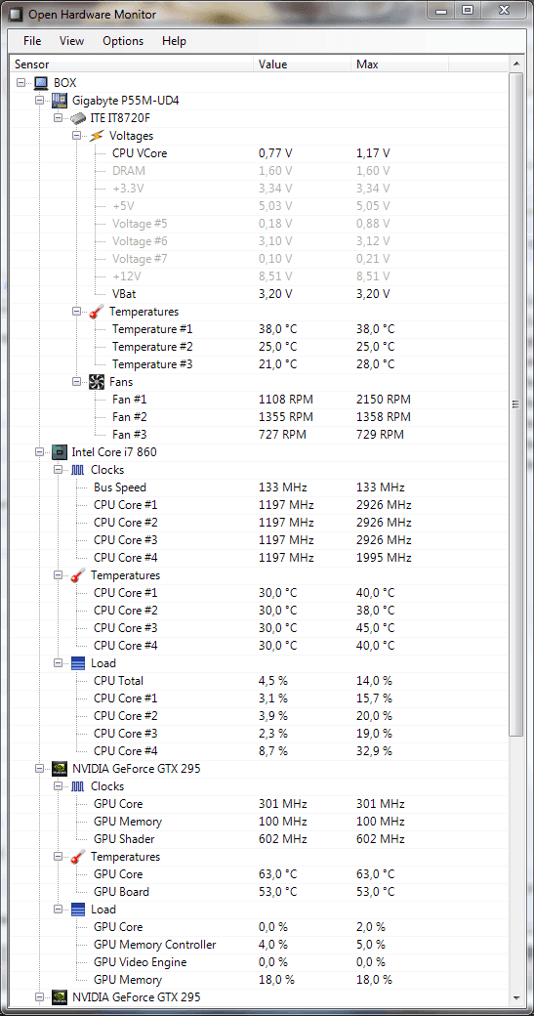Open the View menu
Viewport: 534px width, 1016px height.
click(72, 41)
